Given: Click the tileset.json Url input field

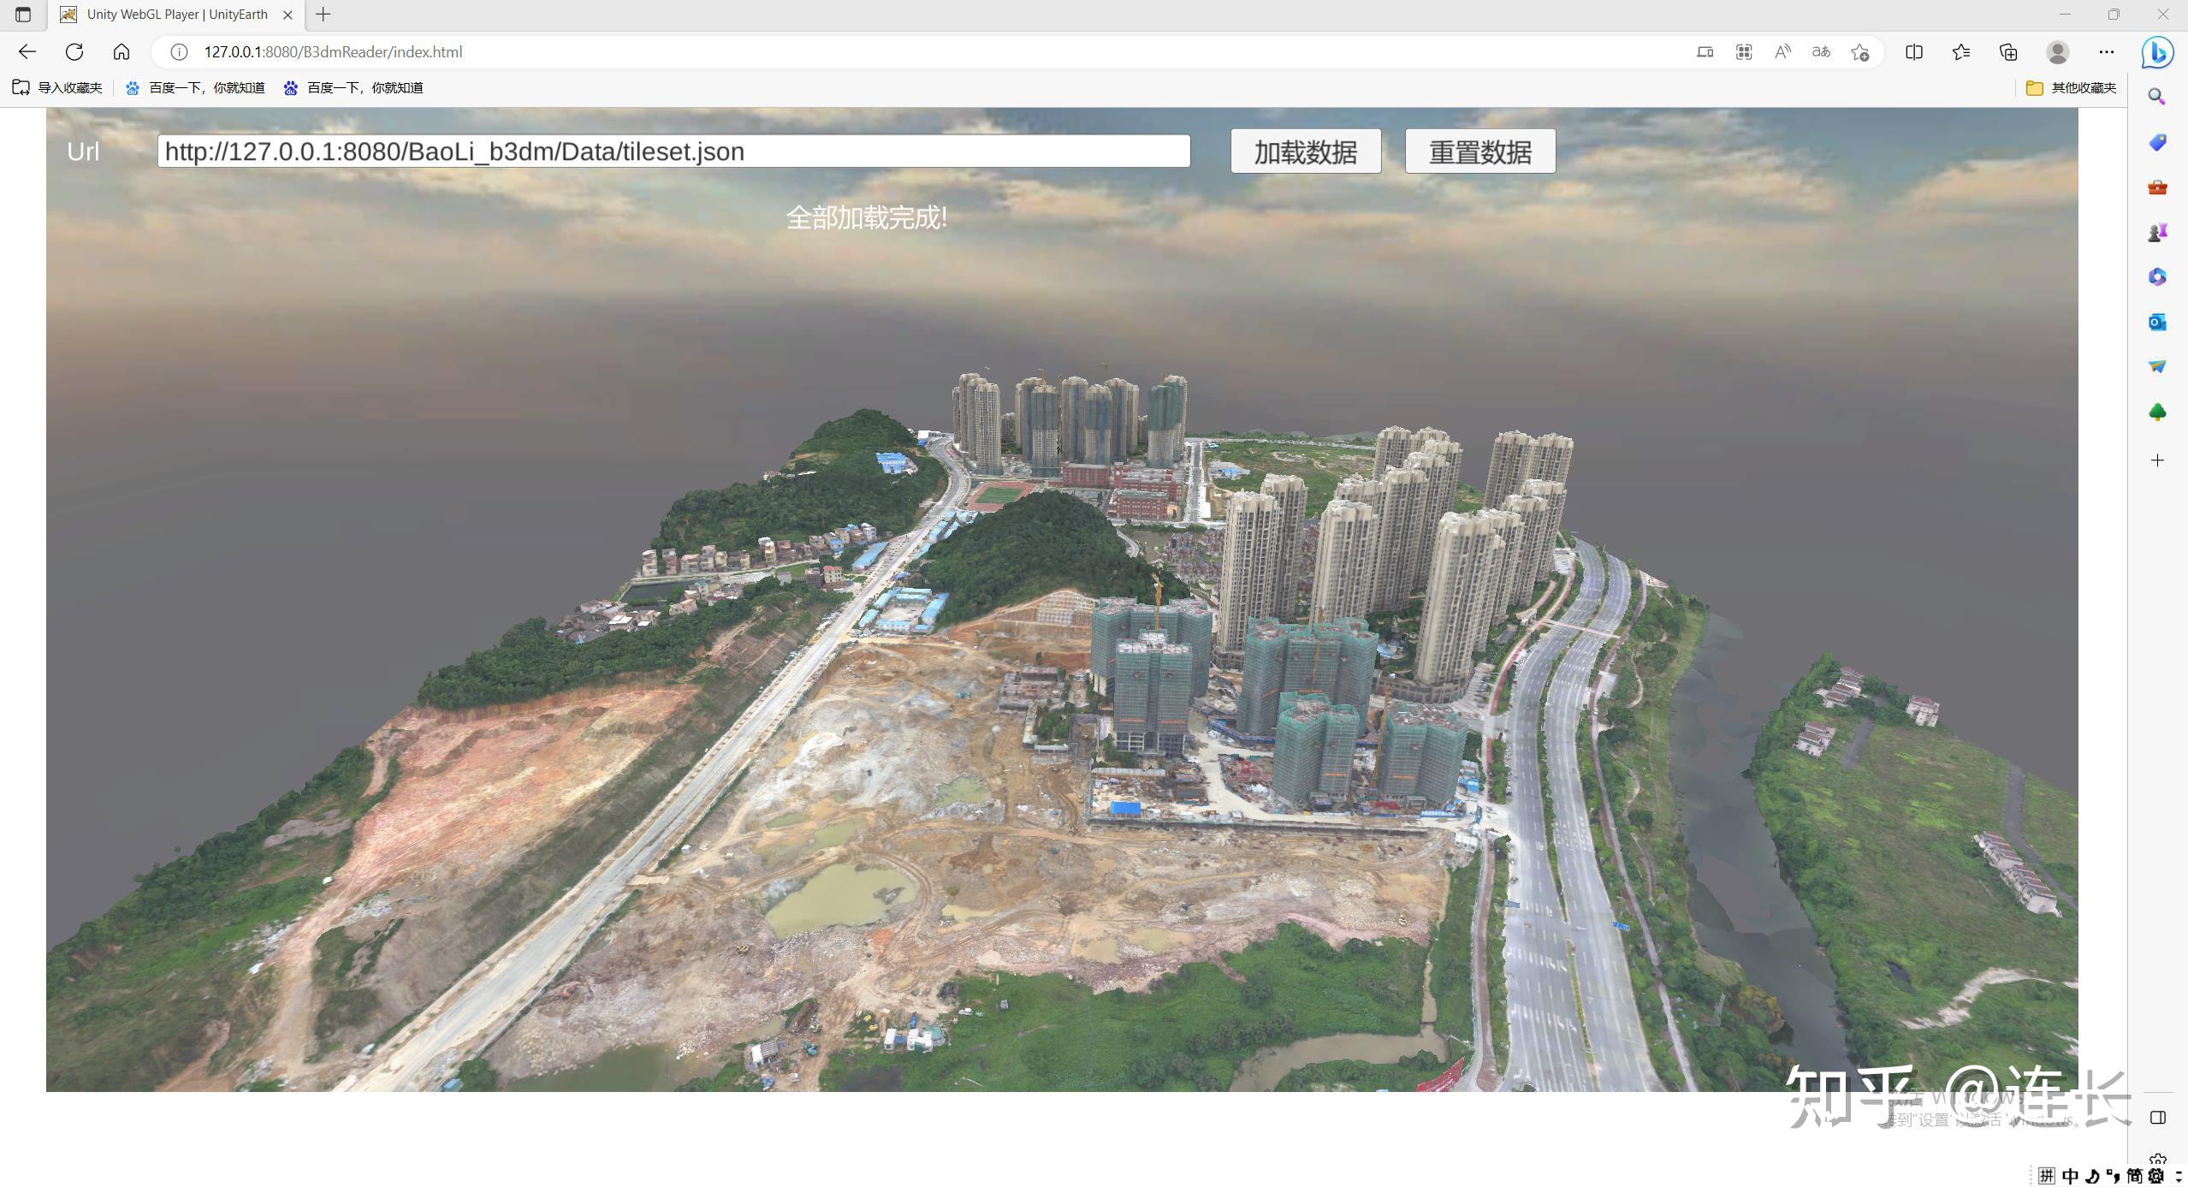Looking at the screenshot, I should (673, 151).
